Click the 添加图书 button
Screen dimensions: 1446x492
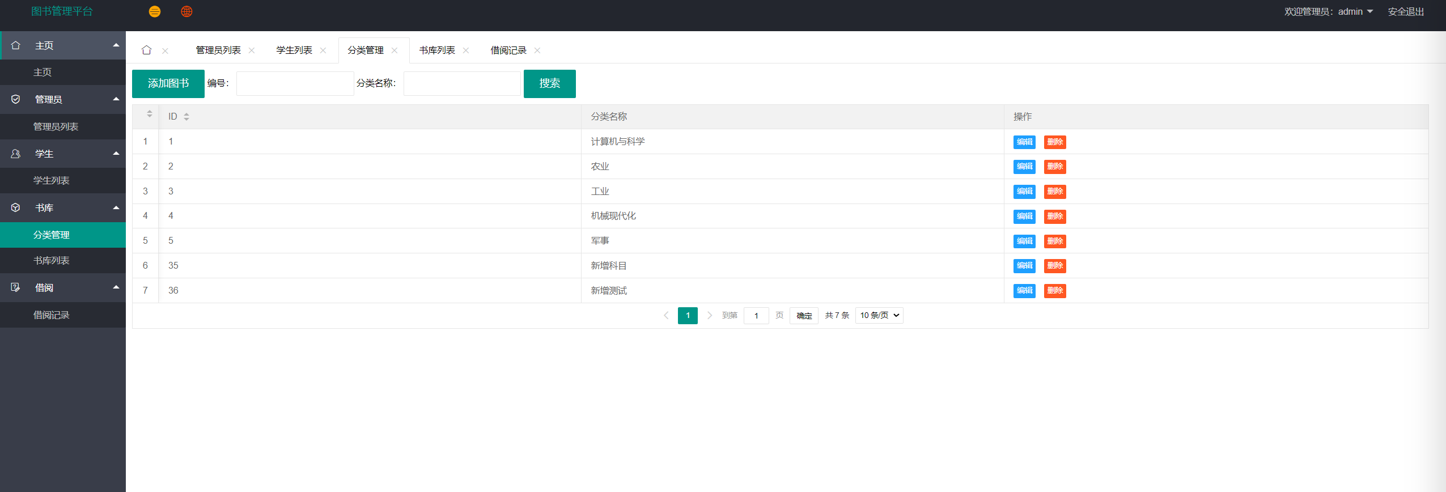(x=168, y=84)
